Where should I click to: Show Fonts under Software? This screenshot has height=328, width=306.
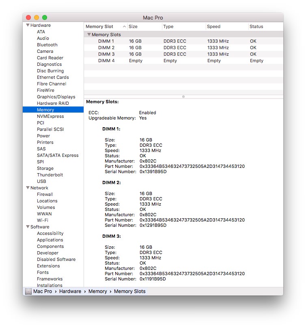pyautogui.click(x=43, y=272)
